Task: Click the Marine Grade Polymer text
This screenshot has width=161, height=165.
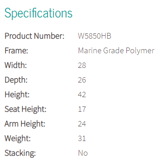Action: (x=116, y=51)
